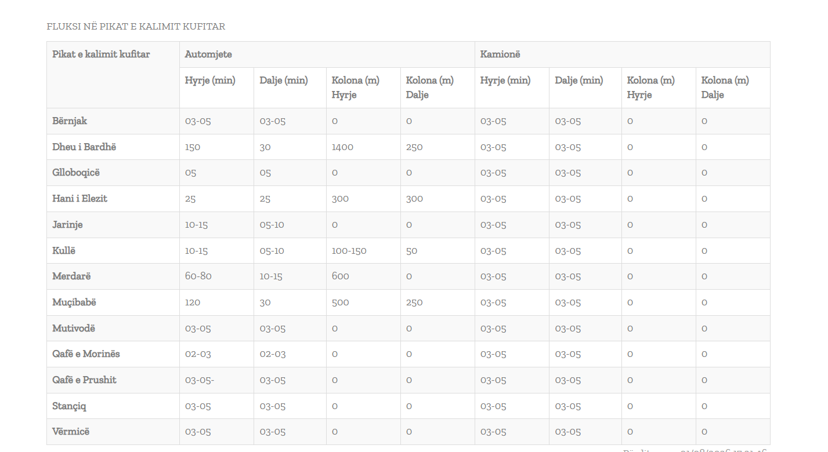Select the Vërmicë border crossing label
The height and width of the screenshot is (452, 828).
pos(71,432)
